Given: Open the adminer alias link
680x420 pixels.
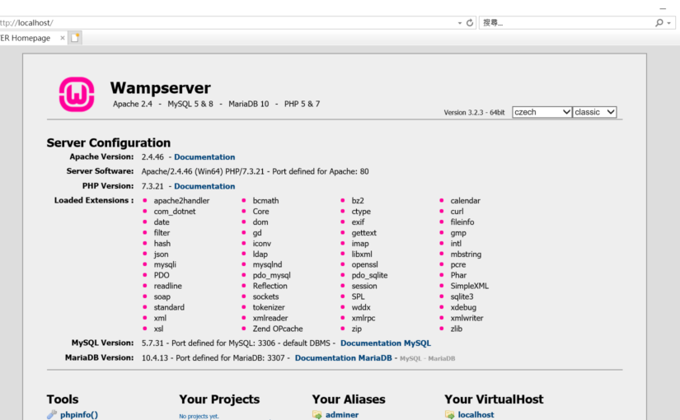Looking at the screenshot, I should [342, 415].
